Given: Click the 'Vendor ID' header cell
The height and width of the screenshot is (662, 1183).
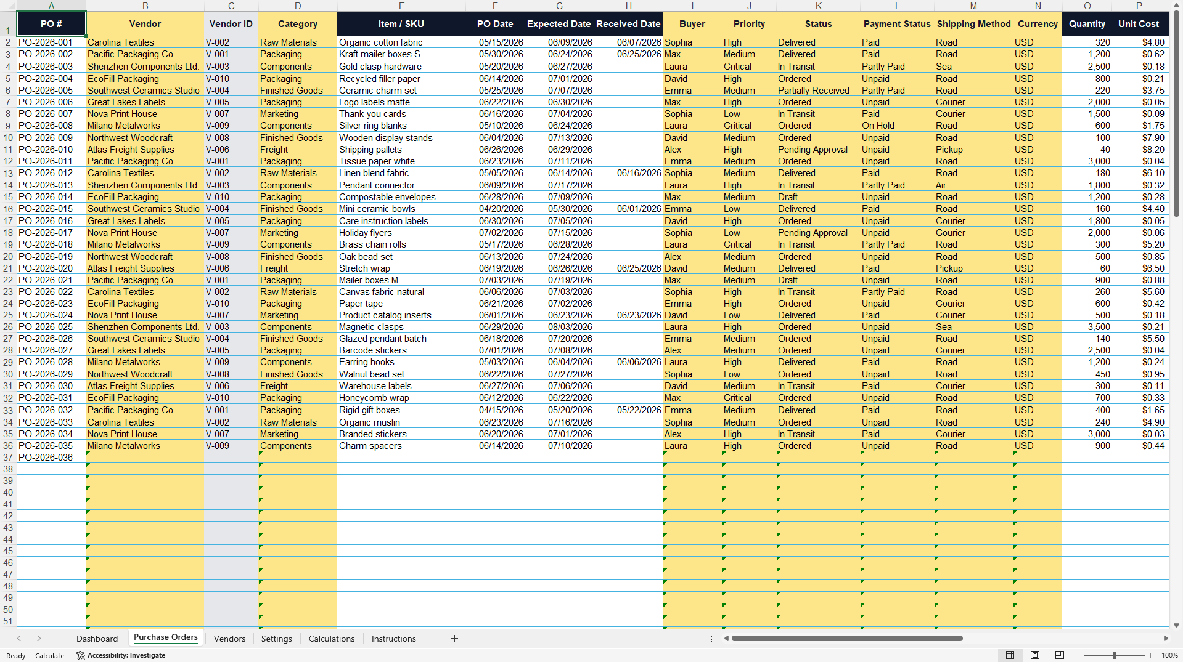Looking at the screenshot, I should 231,24.
